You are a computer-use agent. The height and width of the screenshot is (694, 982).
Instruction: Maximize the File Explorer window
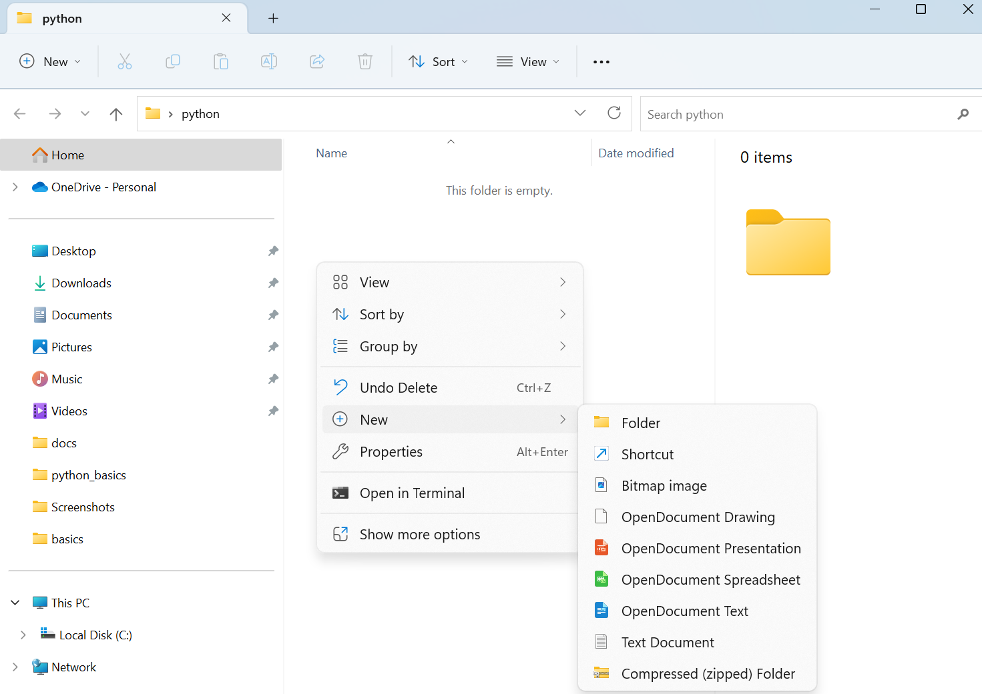[x=921, y=9]
